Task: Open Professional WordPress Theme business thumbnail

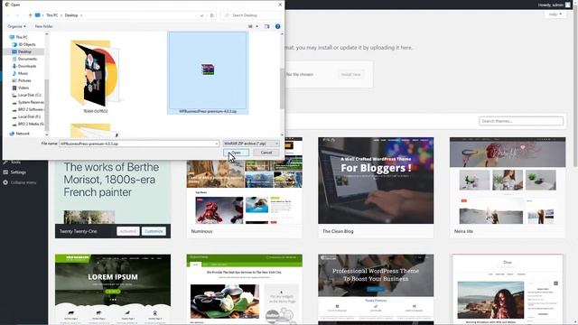Action: (376, 289)
